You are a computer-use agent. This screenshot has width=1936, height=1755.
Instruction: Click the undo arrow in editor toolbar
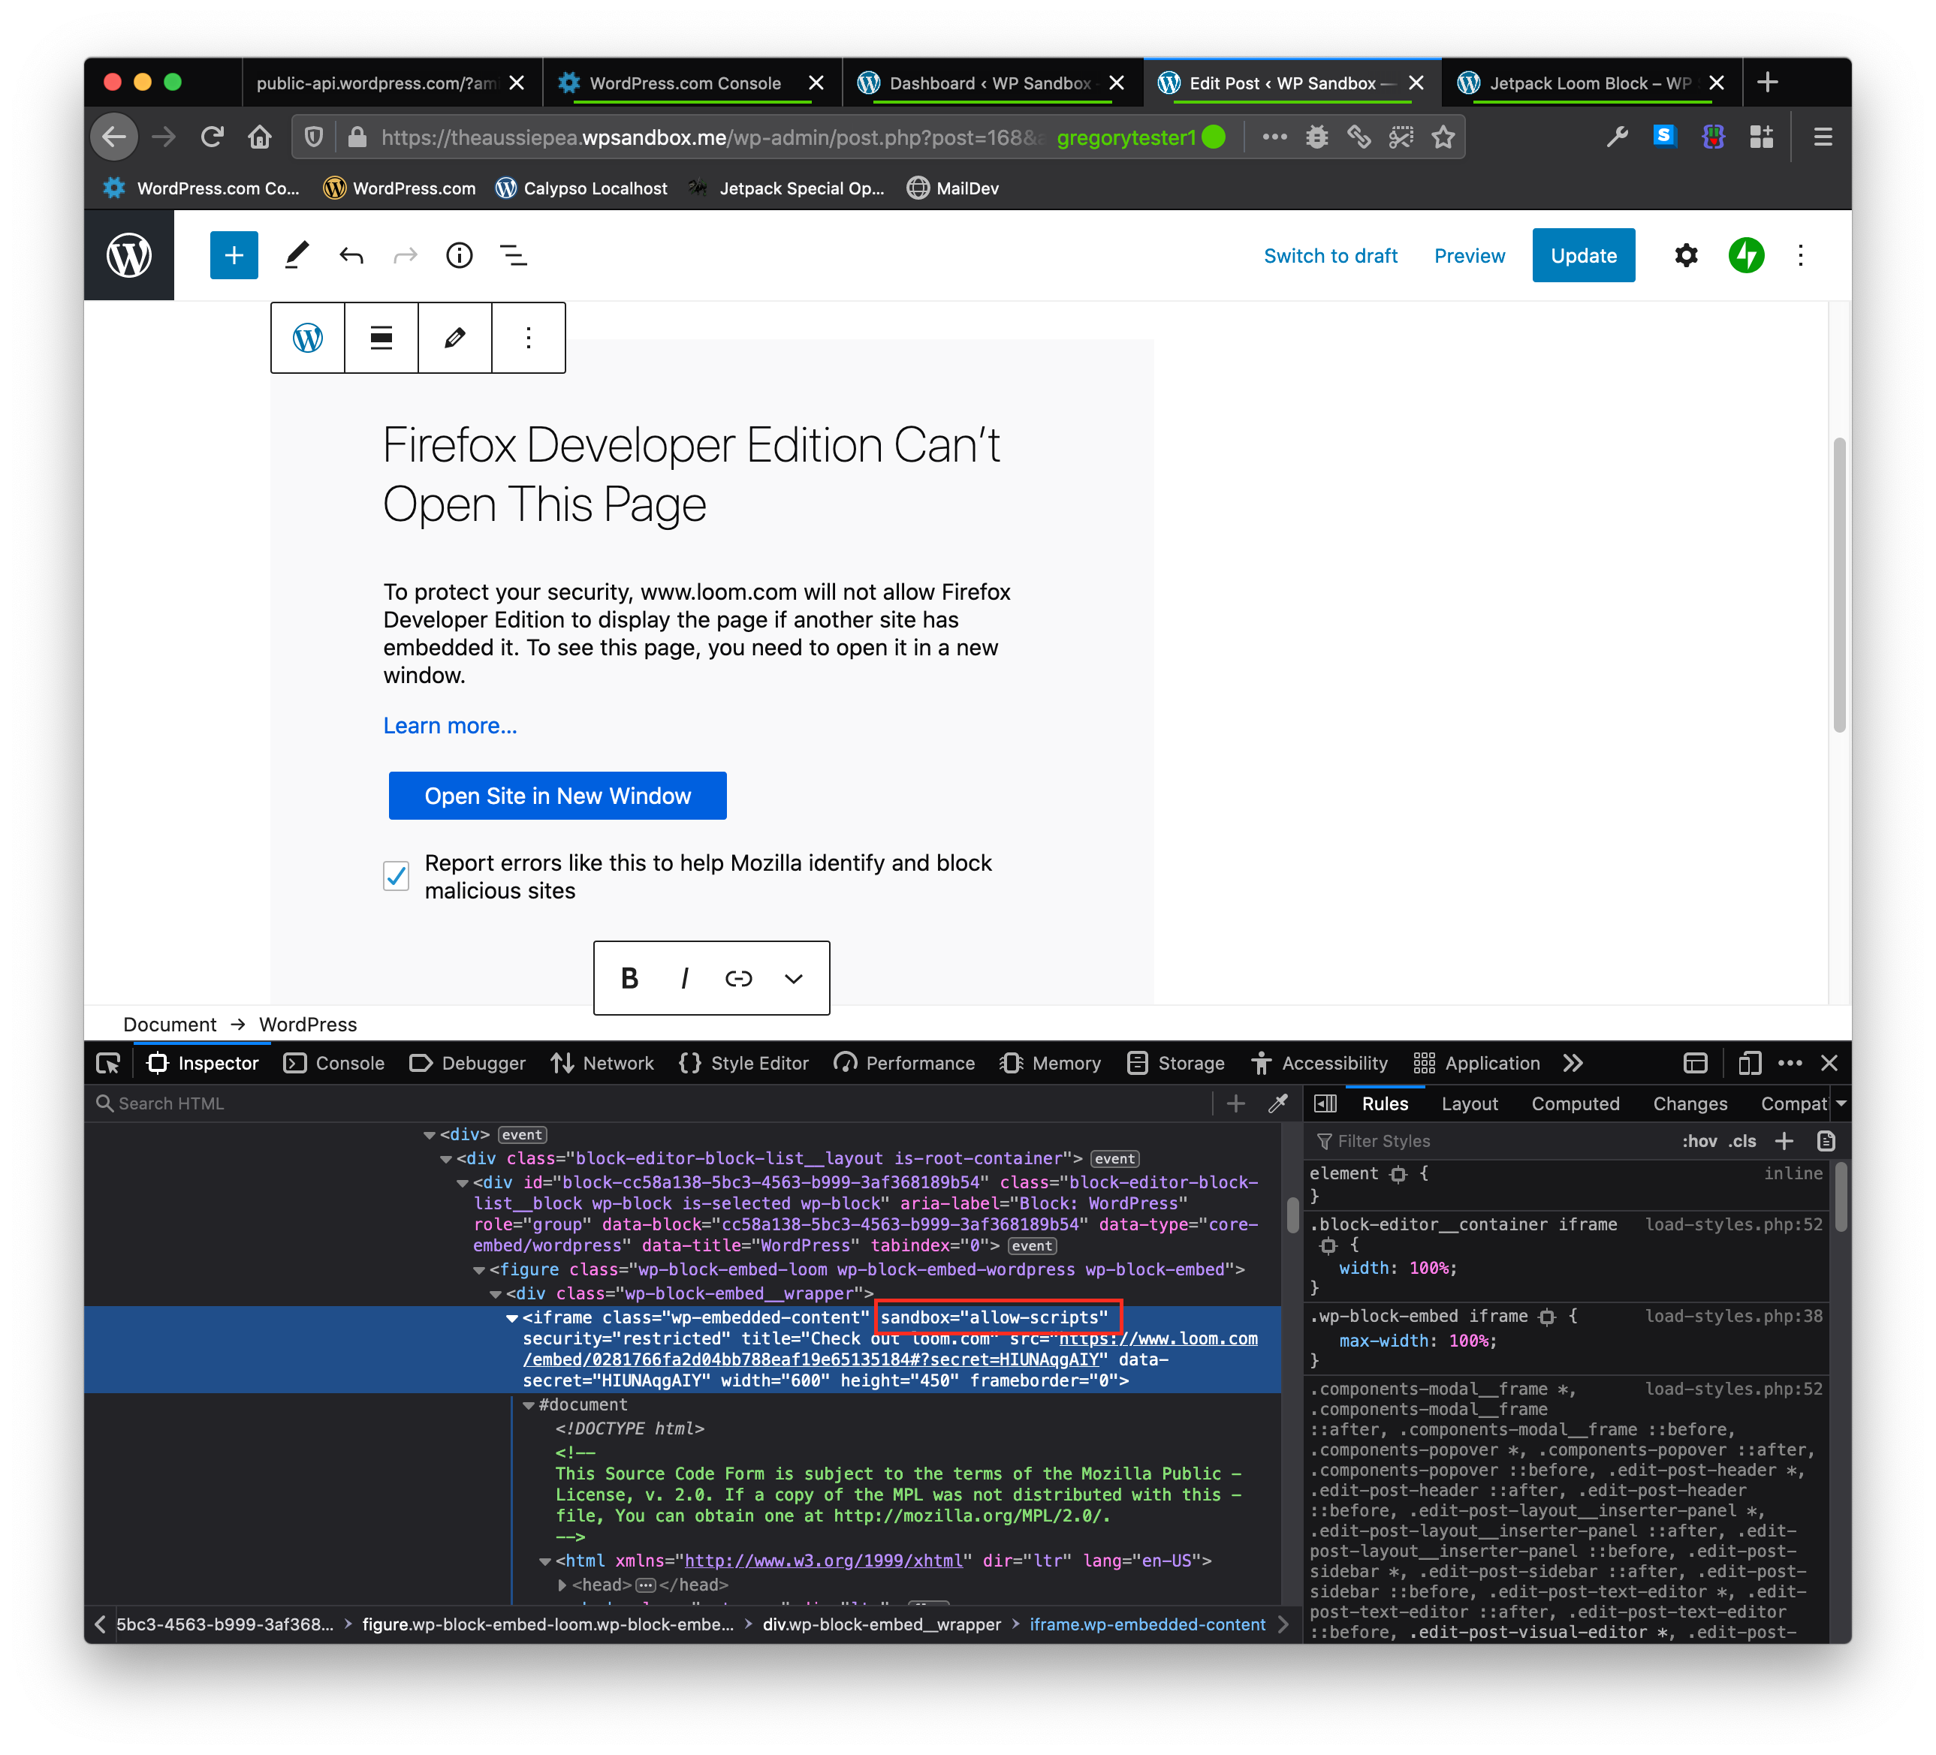(351, 255)
